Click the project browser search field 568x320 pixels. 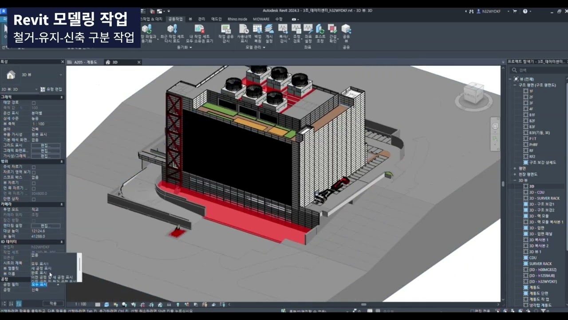coord(539,70)
